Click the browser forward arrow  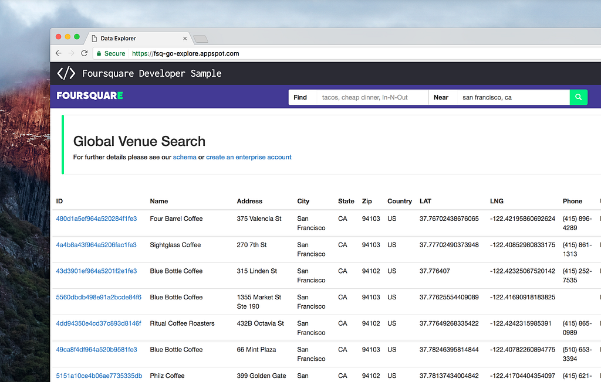pos(71,53)
